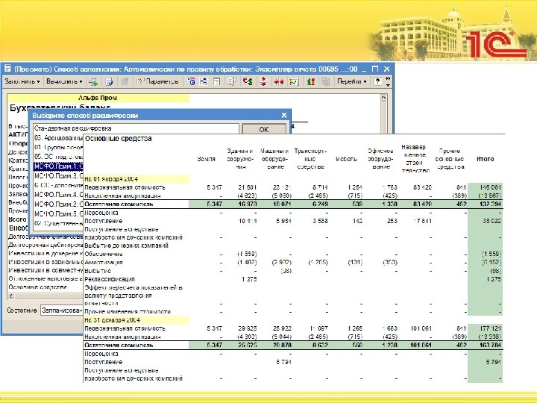
Task: Click the first yellow period cell ending in 2004
Action: click(136, 179)
